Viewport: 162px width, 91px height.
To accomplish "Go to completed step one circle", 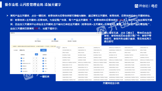I will pos(38,39).
